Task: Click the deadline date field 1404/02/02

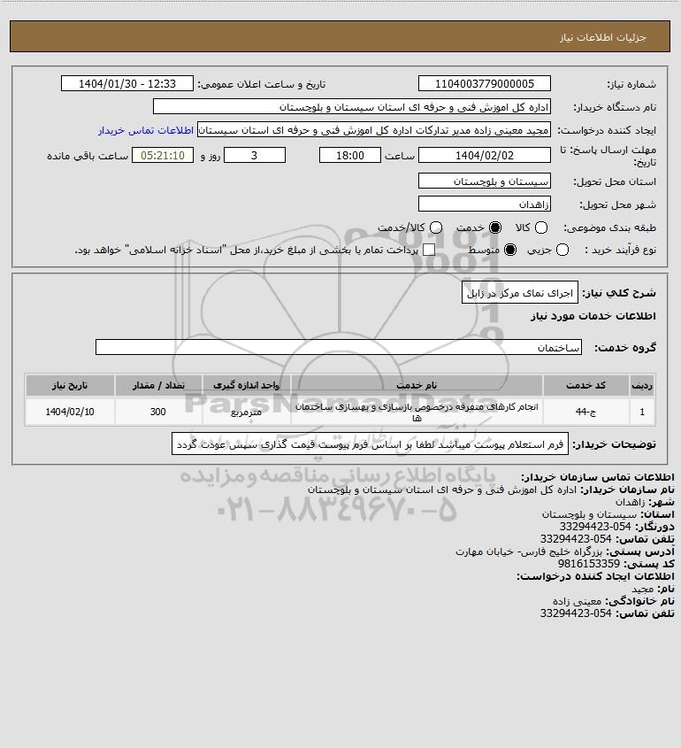Action: point(484,156)
